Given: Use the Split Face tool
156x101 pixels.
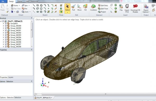Looking at the screenshot, I should 103,9.
